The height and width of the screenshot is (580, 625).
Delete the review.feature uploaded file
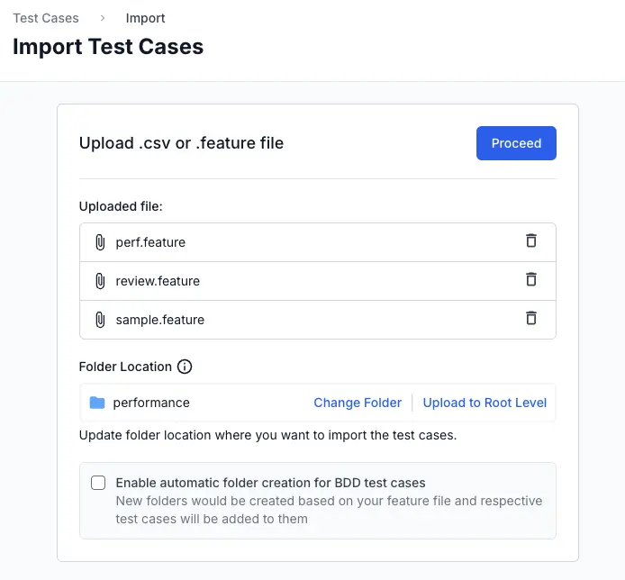[531, 280]
